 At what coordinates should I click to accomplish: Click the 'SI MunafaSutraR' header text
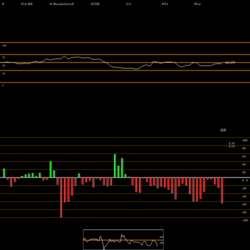point(61,4)
